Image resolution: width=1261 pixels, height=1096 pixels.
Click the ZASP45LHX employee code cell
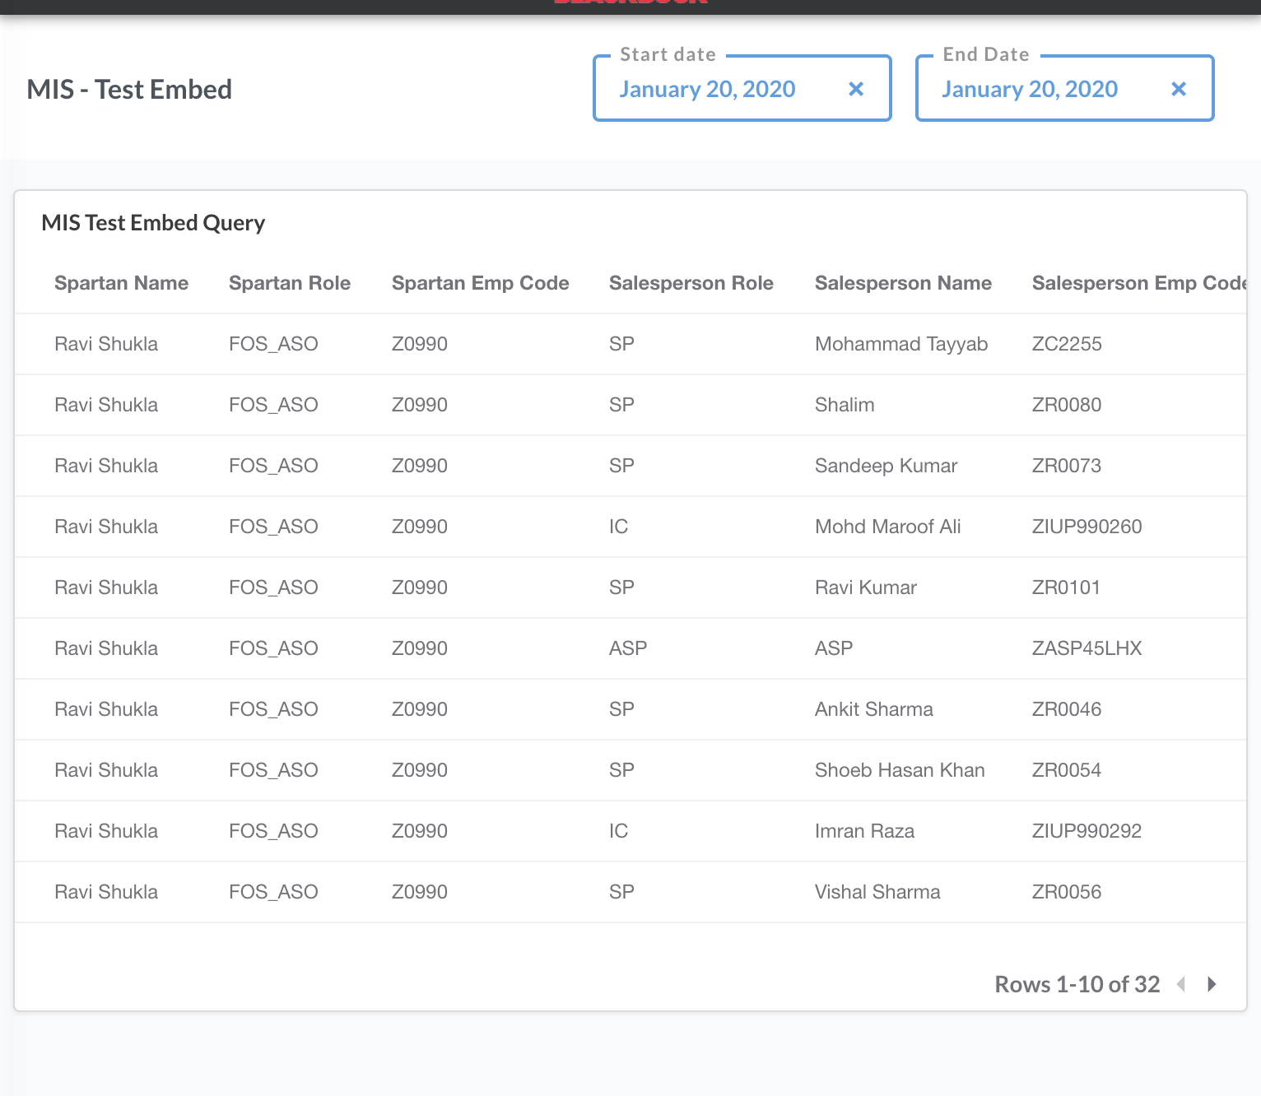(1087, 648)
